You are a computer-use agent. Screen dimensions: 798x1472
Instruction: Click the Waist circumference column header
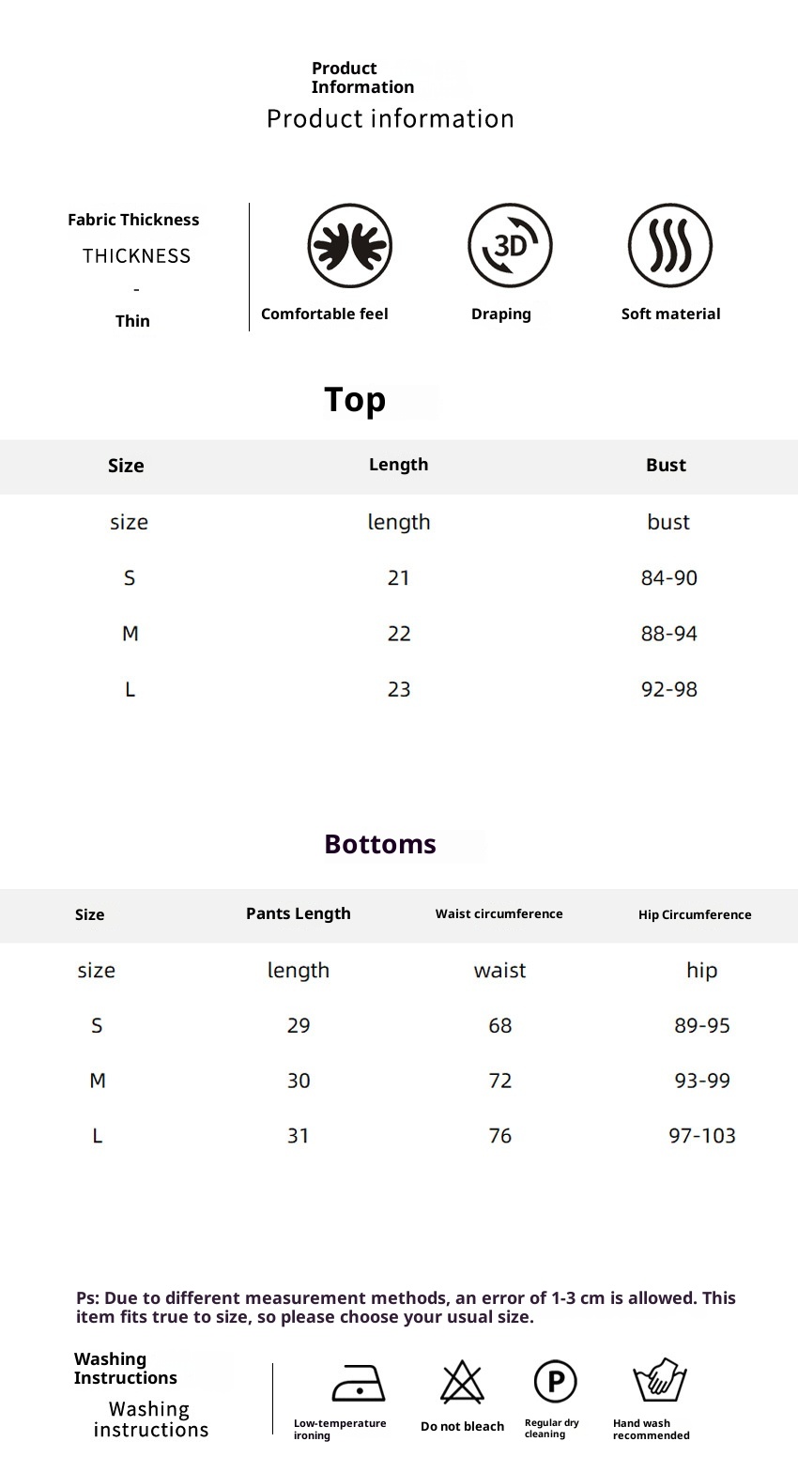[499, 913]
